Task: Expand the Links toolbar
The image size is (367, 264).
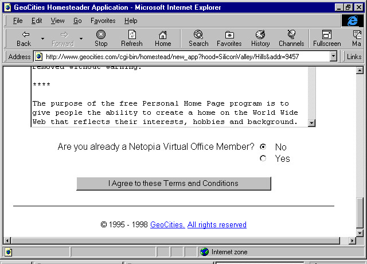Action: (x=354, y=56)
